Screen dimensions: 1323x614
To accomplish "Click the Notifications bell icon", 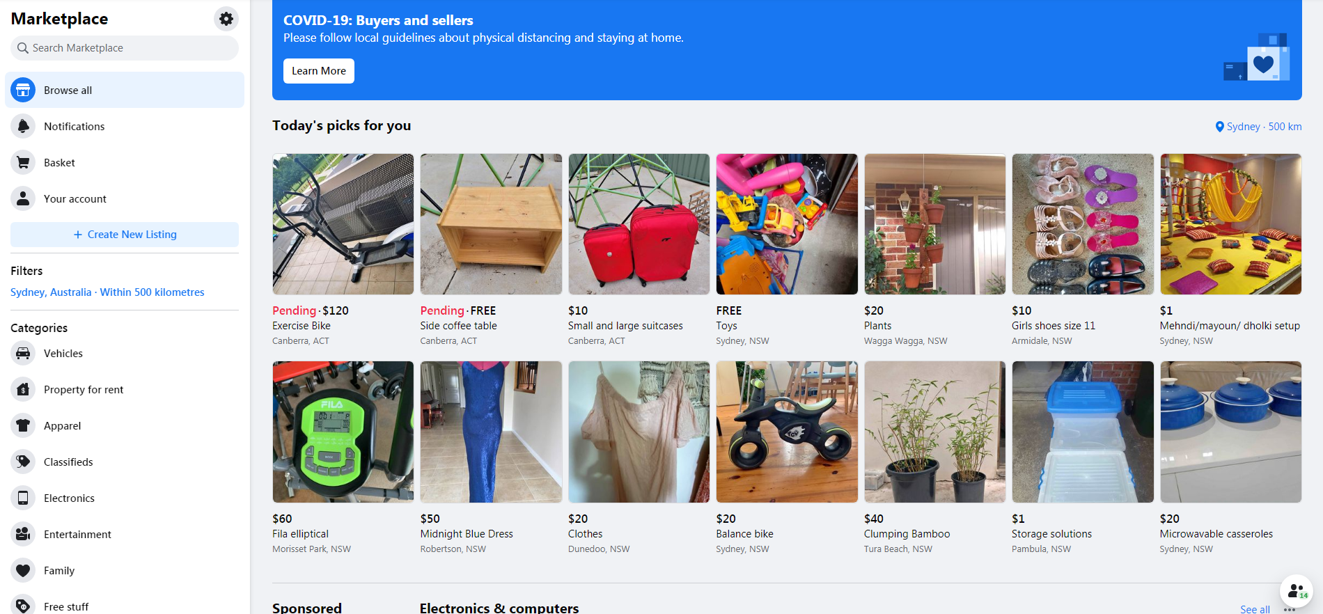I will tap(23, 126).
